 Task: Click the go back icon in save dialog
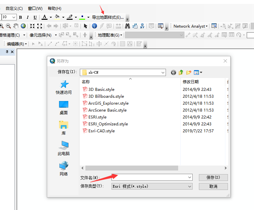173,73
